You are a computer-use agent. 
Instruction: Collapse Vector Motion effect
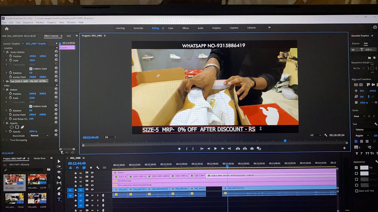(4, 52)
